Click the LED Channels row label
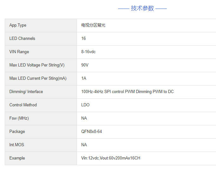 (22, 39)
